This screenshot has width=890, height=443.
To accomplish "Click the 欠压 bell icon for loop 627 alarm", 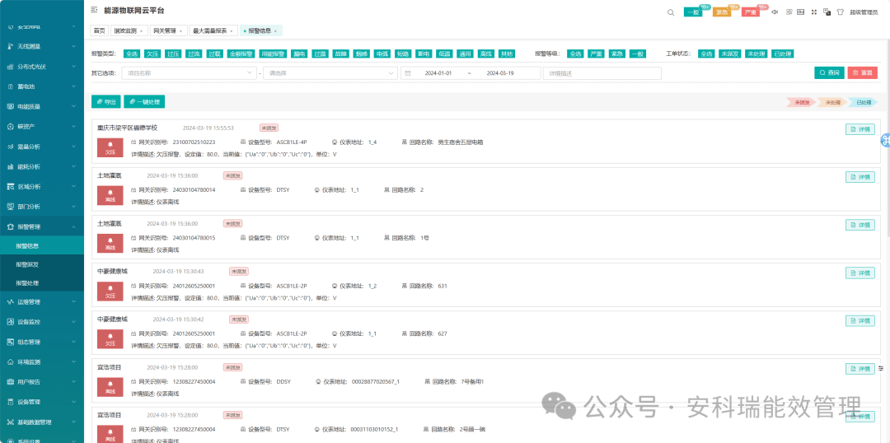I will pos(110,338).
